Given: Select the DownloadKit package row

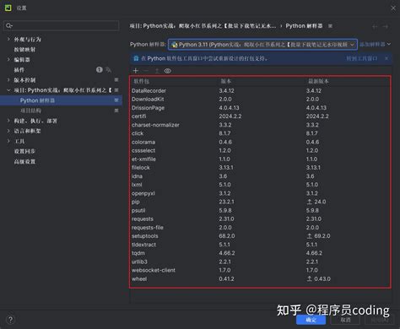Looking at the screenshot, I should 260,100.
